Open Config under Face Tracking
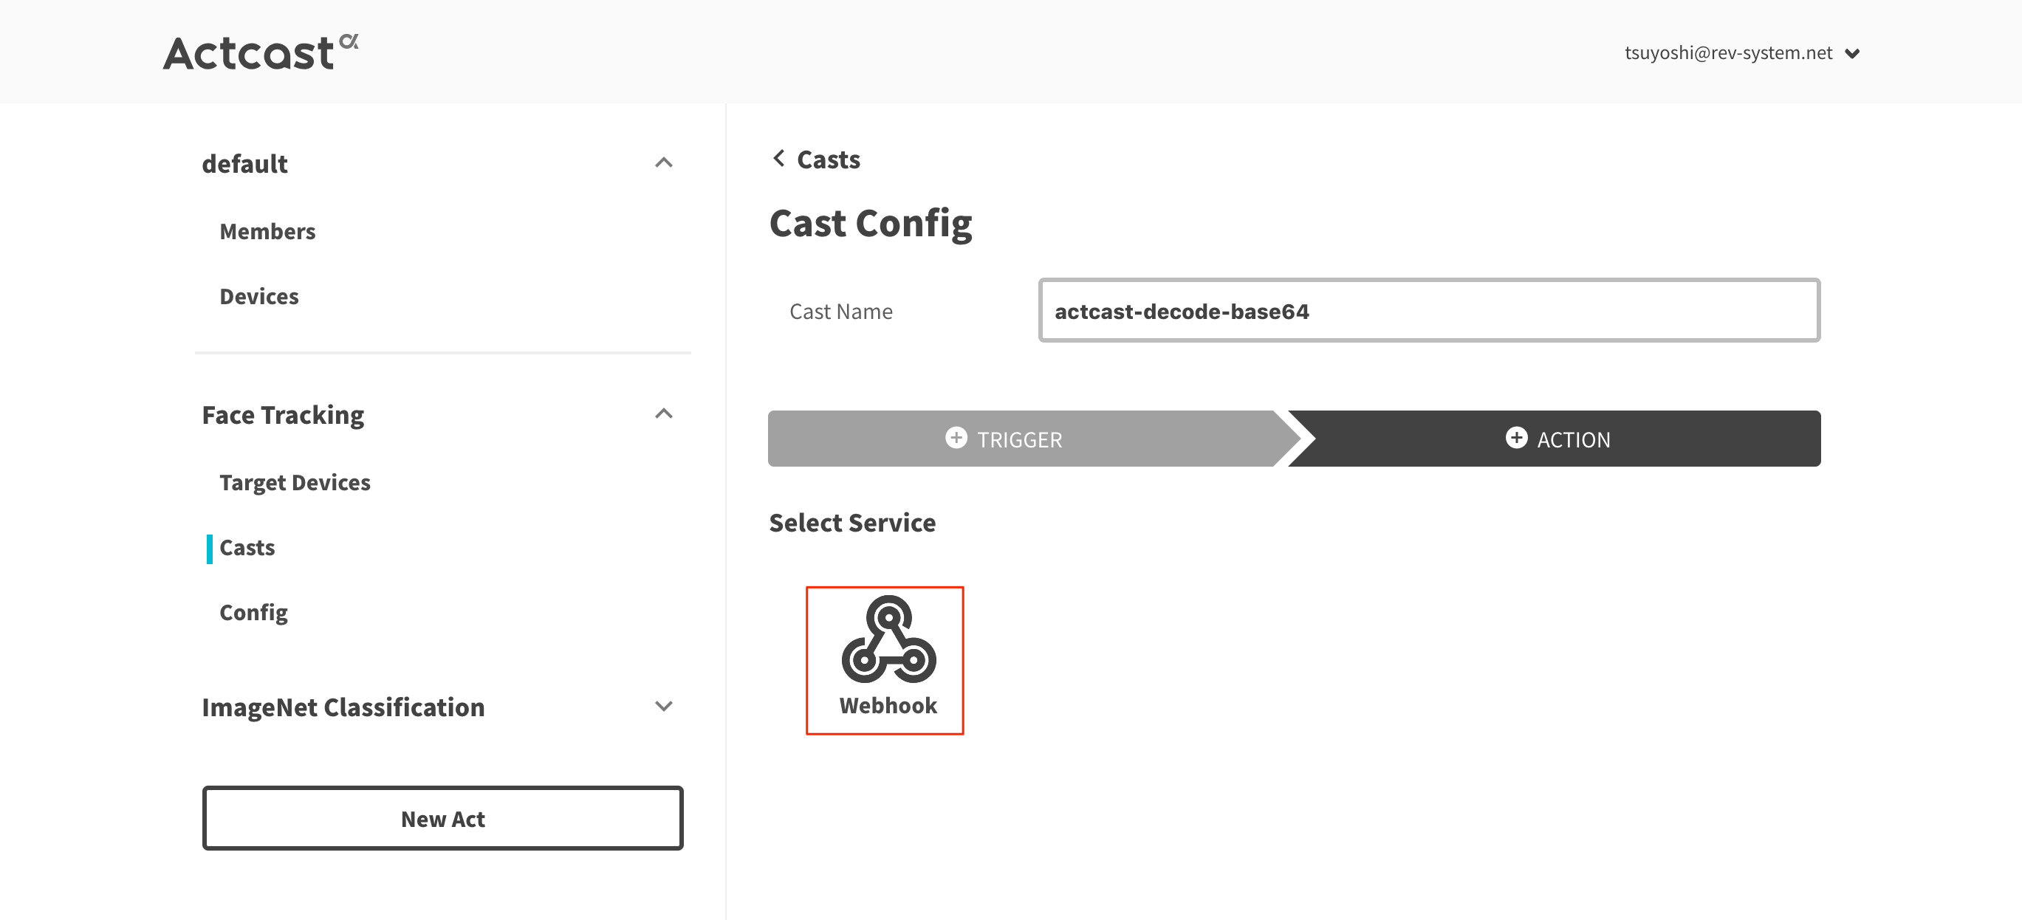Screen dimensions: 2022x920 (x=253, y=611)
